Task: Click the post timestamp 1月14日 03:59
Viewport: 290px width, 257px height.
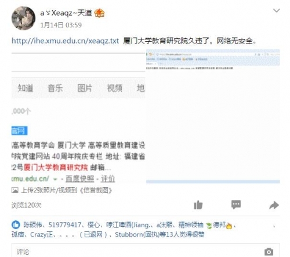Action: point(61,25)
